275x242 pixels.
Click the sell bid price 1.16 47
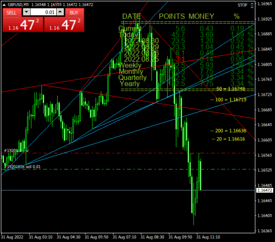[x=23, y=25]
